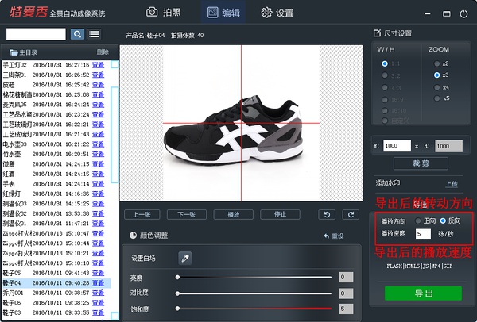The image size is (477, 322).
Task: Click the eyedropper white point tool
Action: pos(185,258)
